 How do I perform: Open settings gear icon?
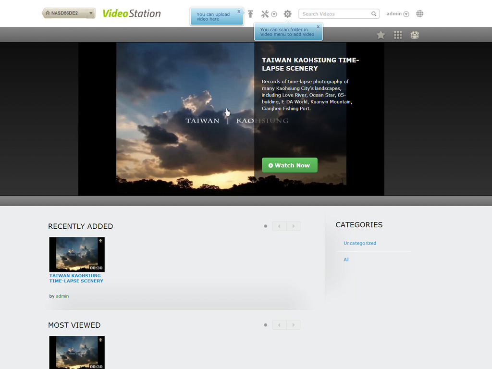click(x=287, y=14)
